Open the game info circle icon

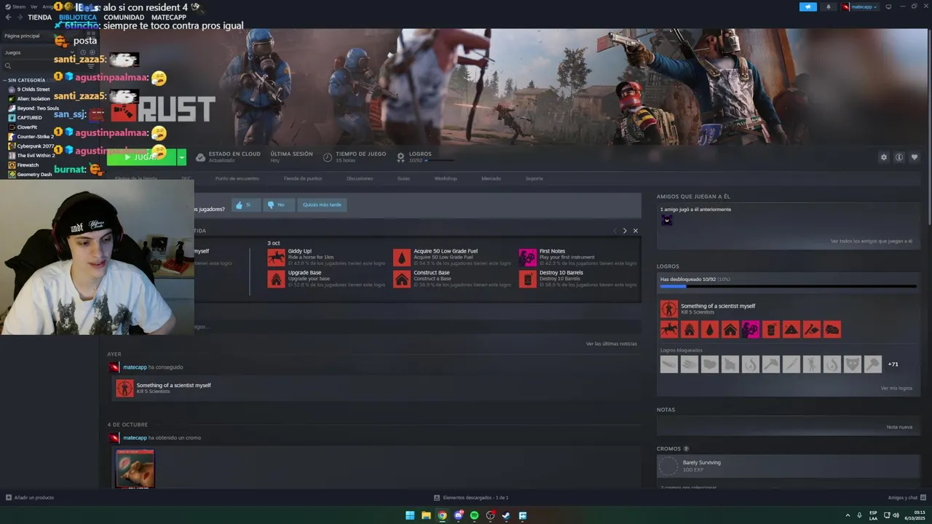point(899,157)
